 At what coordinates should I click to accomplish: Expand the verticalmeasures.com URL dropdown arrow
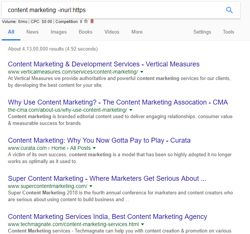(142, 72)
